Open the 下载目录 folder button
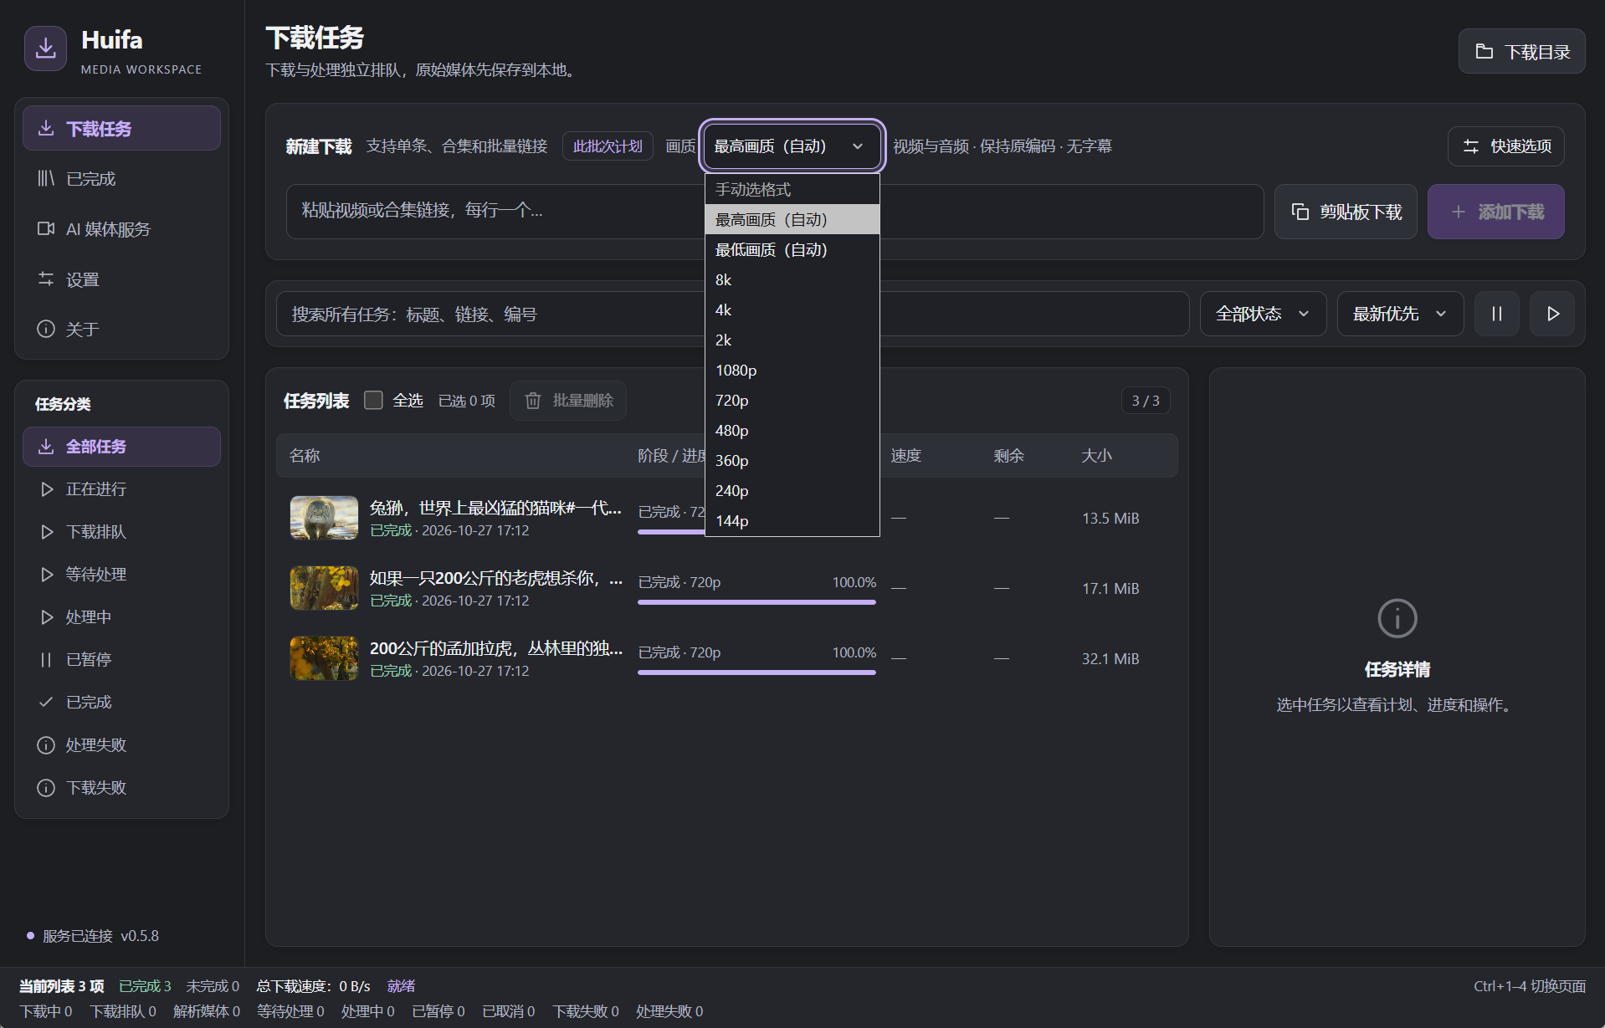The image size is (1605, 1028). tap(1521, 51)
